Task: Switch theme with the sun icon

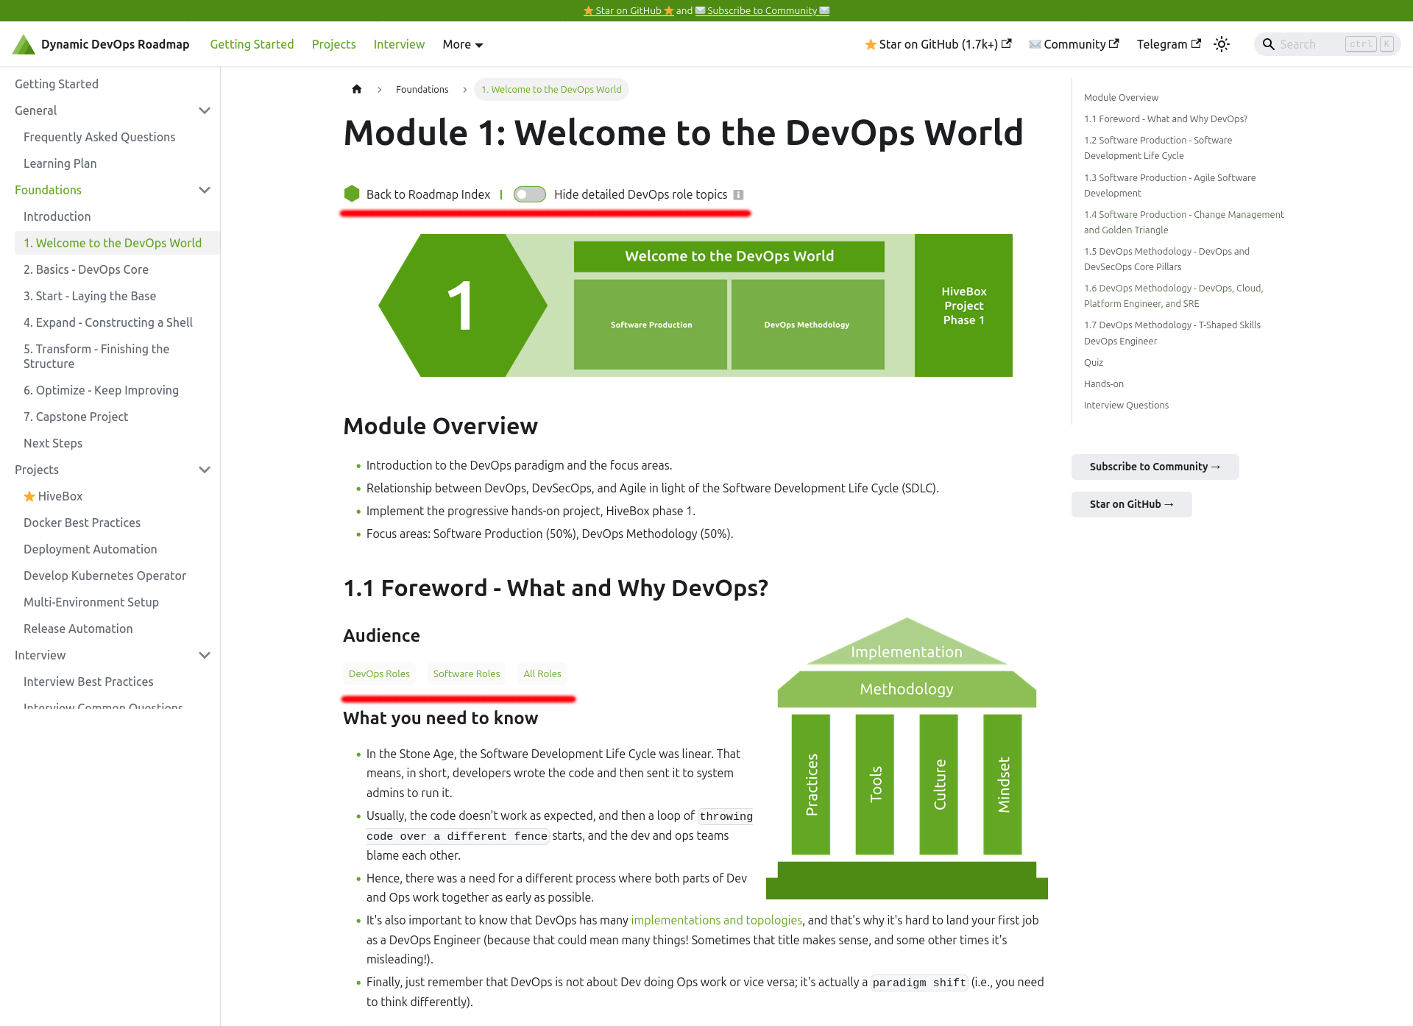Action: pos(1222,44)
